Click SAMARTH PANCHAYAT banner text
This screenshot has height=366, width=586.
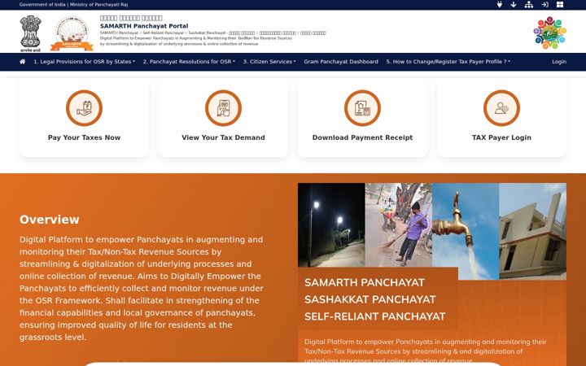tap(365, 282)
